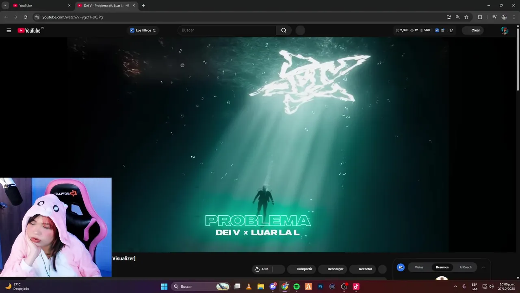Open the weather widget showing 27°C

point(17,286)
